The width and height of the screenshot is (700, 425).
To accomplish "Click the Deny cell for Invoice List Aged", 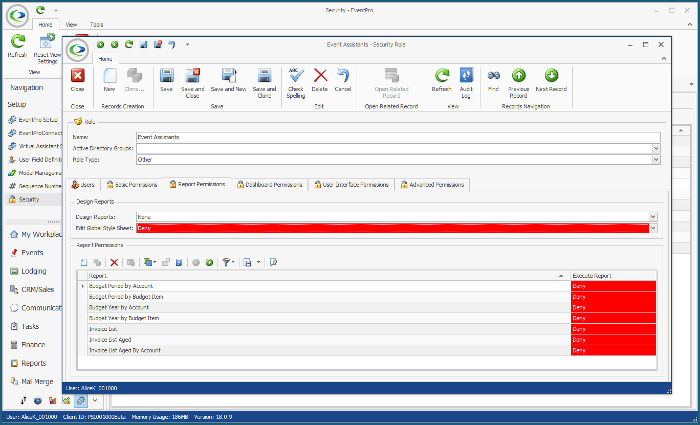I will click(x=614, y=340).
